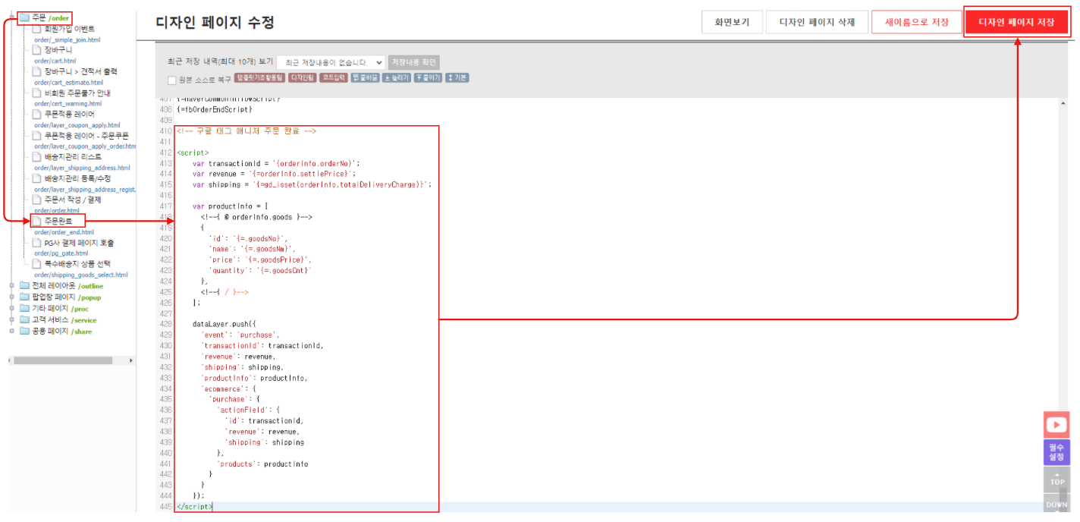
Task: Click the 팝업창 페이지 /popup folder icon
Action: (24, 297)
